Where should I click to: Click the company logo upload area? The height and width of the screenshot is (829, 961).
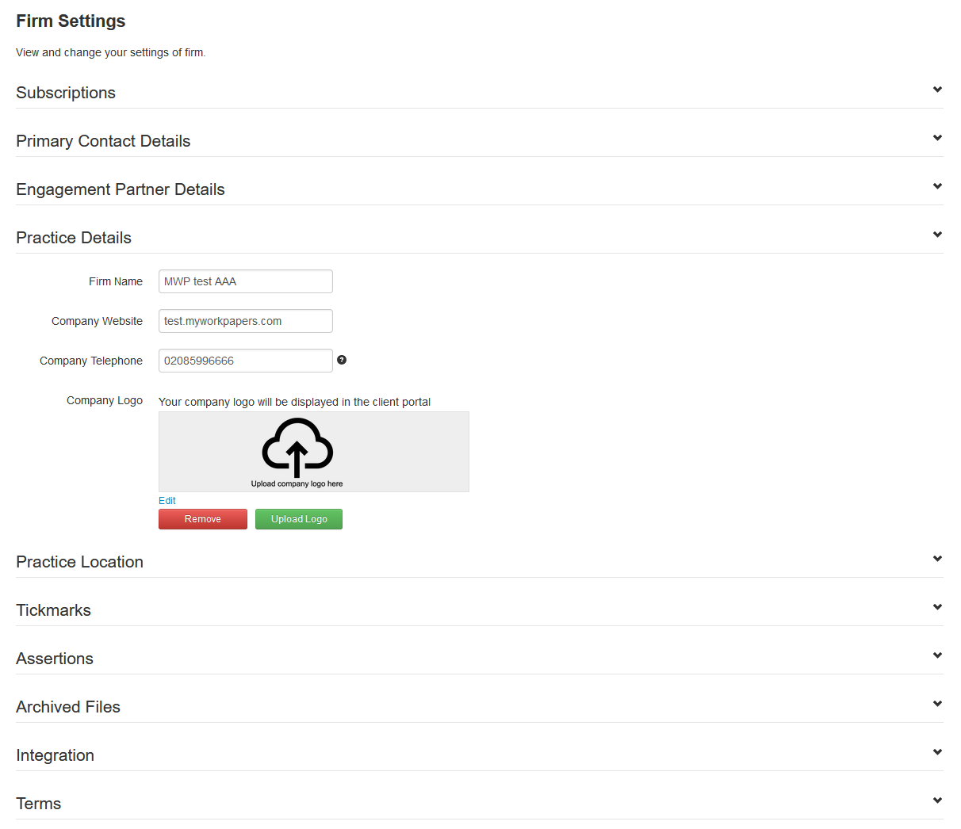point(314,451)
